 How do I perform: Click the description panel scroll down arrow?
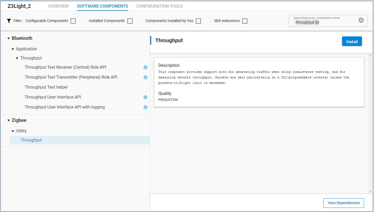(370, 192)
